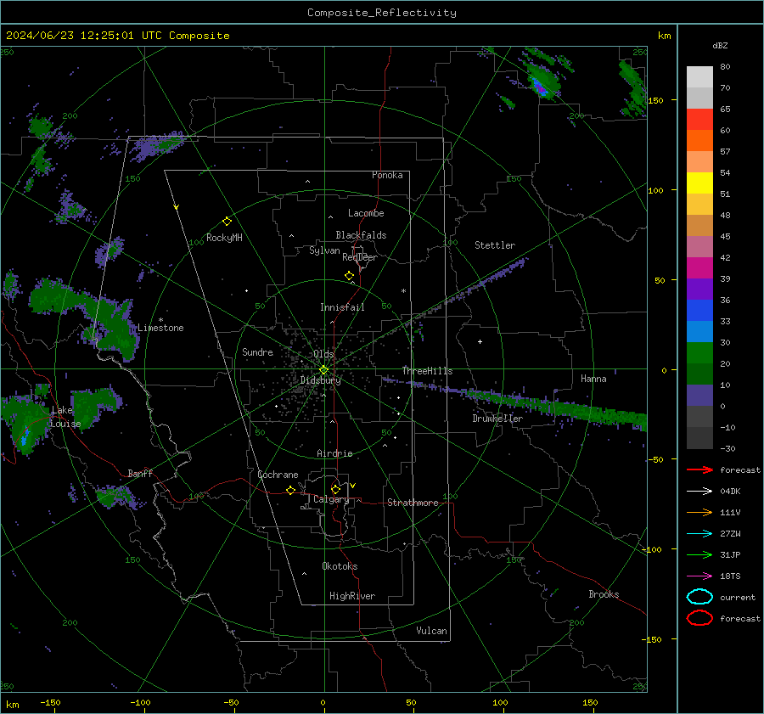Viewport: 764px width, 714px height.
Task: Click the Drumheller label
Action: 497,419
